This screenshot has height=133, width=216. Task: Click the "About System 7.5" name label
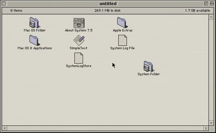tap(79, 30)
